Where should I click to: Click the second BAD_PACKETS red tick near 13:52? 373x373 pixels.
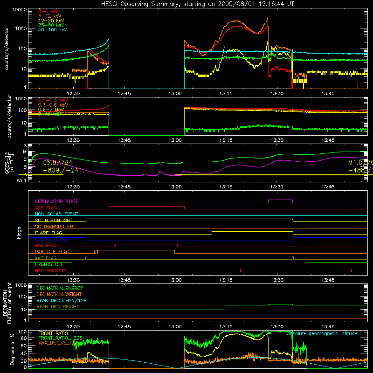click(x=352, y=270)
